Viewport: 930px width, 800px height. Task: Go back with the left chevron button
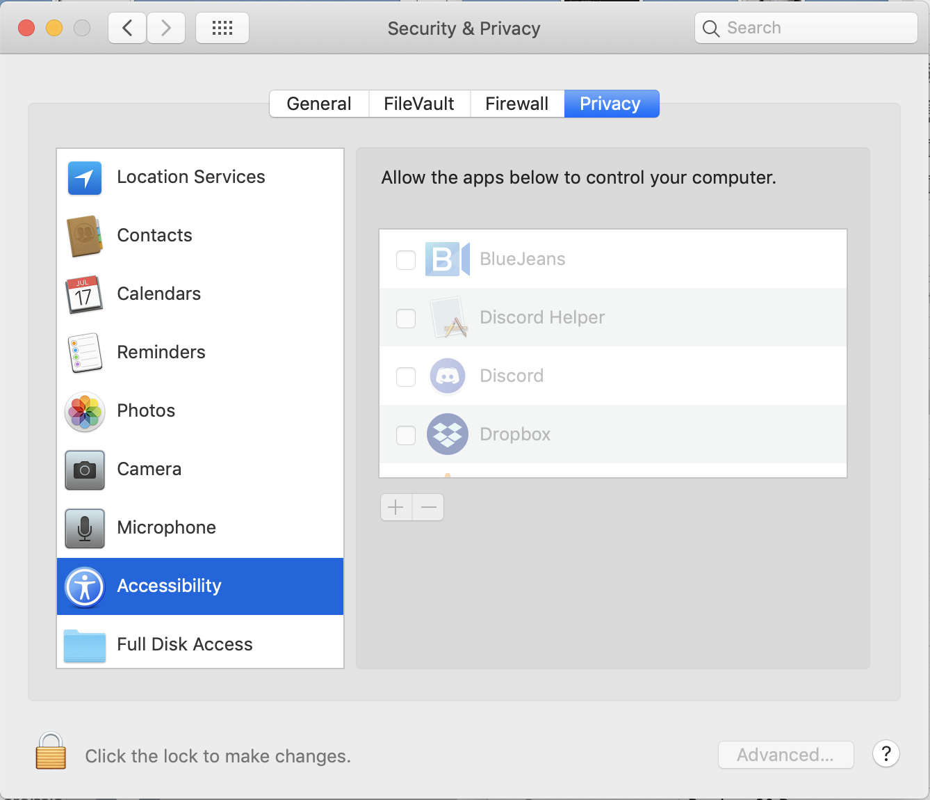point(127,28)
